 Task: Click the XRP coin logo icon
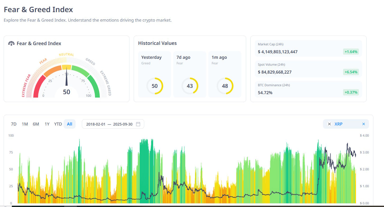coord(329,124)
